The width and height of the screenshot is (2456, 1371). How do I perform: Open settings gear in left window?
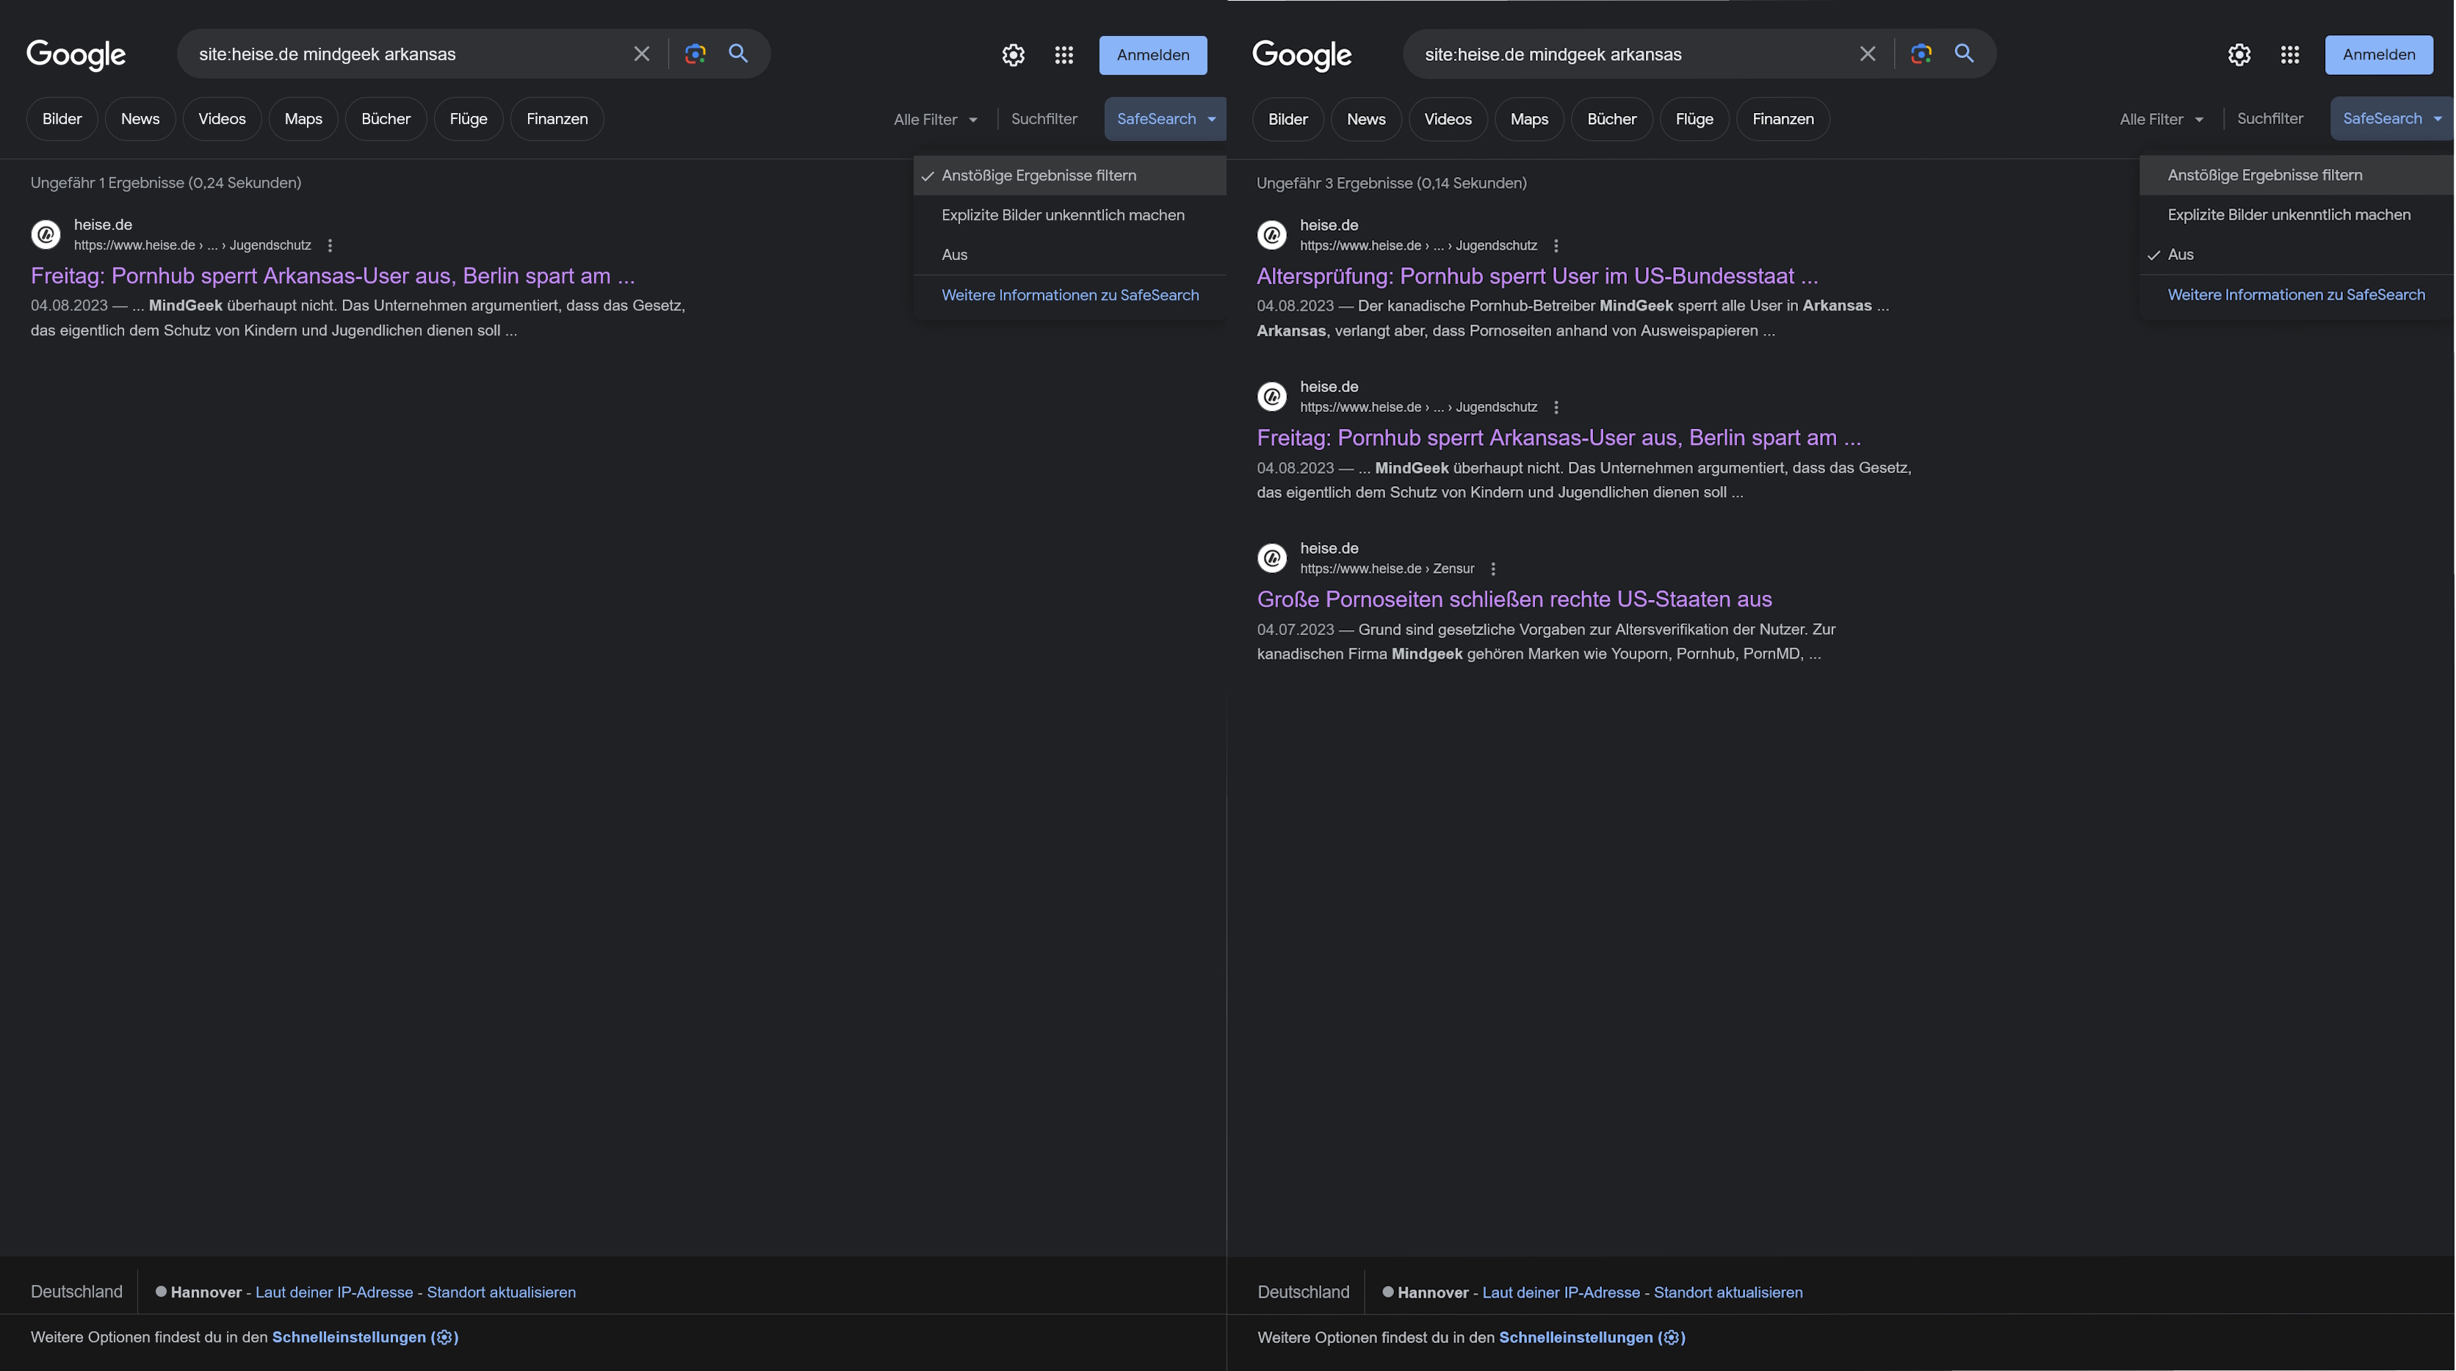(1014, 55)
